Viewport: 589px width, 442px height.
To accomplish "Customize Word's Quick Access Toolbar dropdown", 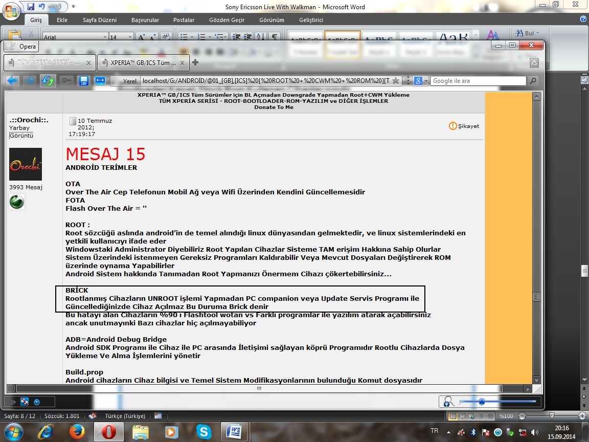I will pyautogui.click(x=73, y=6).
